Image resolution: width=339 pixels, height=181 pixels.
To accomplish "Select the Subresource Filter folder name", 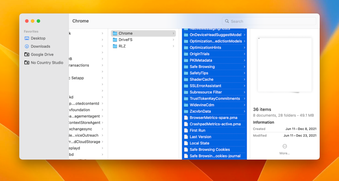I will pos(206,92).
